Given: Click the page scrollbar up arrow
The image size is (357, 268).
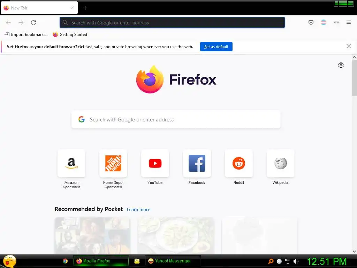Looking at the screenshot, I should coord(354,57).
